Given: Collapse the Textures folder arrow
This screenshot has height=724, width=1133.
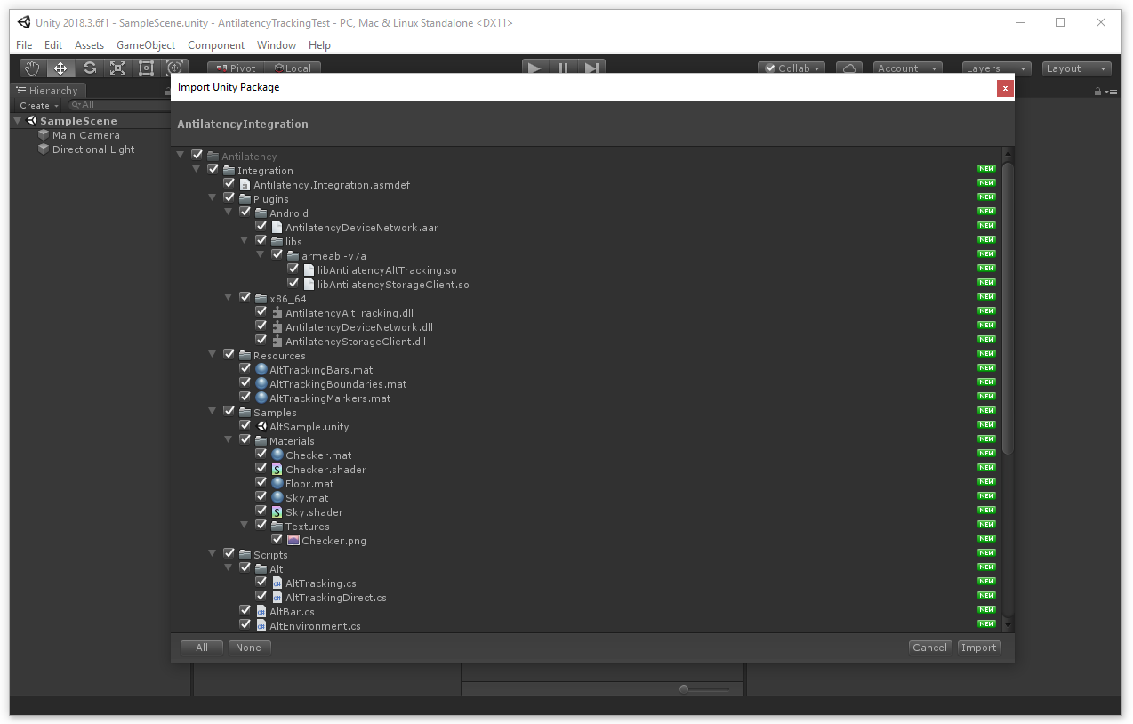Looking at the screenshot, I should [245, 527].
